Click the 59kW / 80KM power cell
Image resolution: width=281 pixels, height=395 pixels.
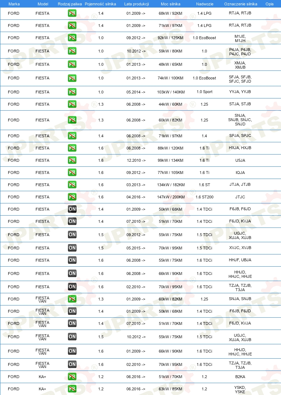point(170,51)
